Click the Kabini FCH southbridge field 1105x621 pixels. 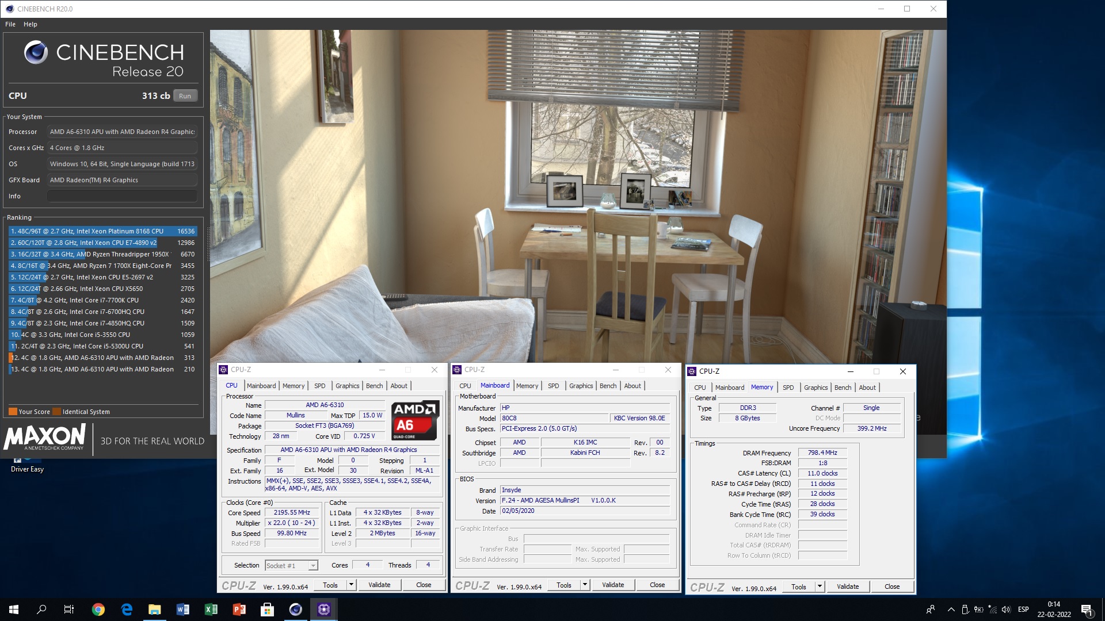click(585, 453)
